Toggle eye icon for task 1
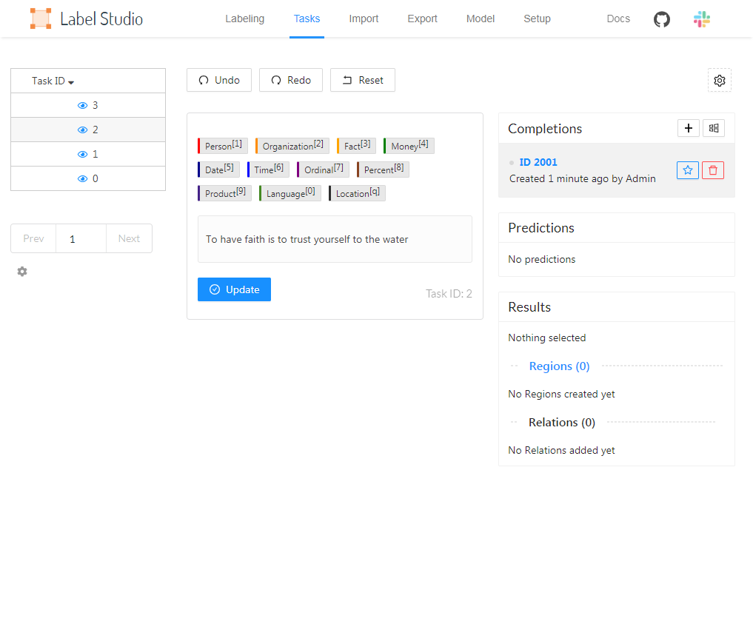The image size is (753, 641). click(x=83, y=155)
